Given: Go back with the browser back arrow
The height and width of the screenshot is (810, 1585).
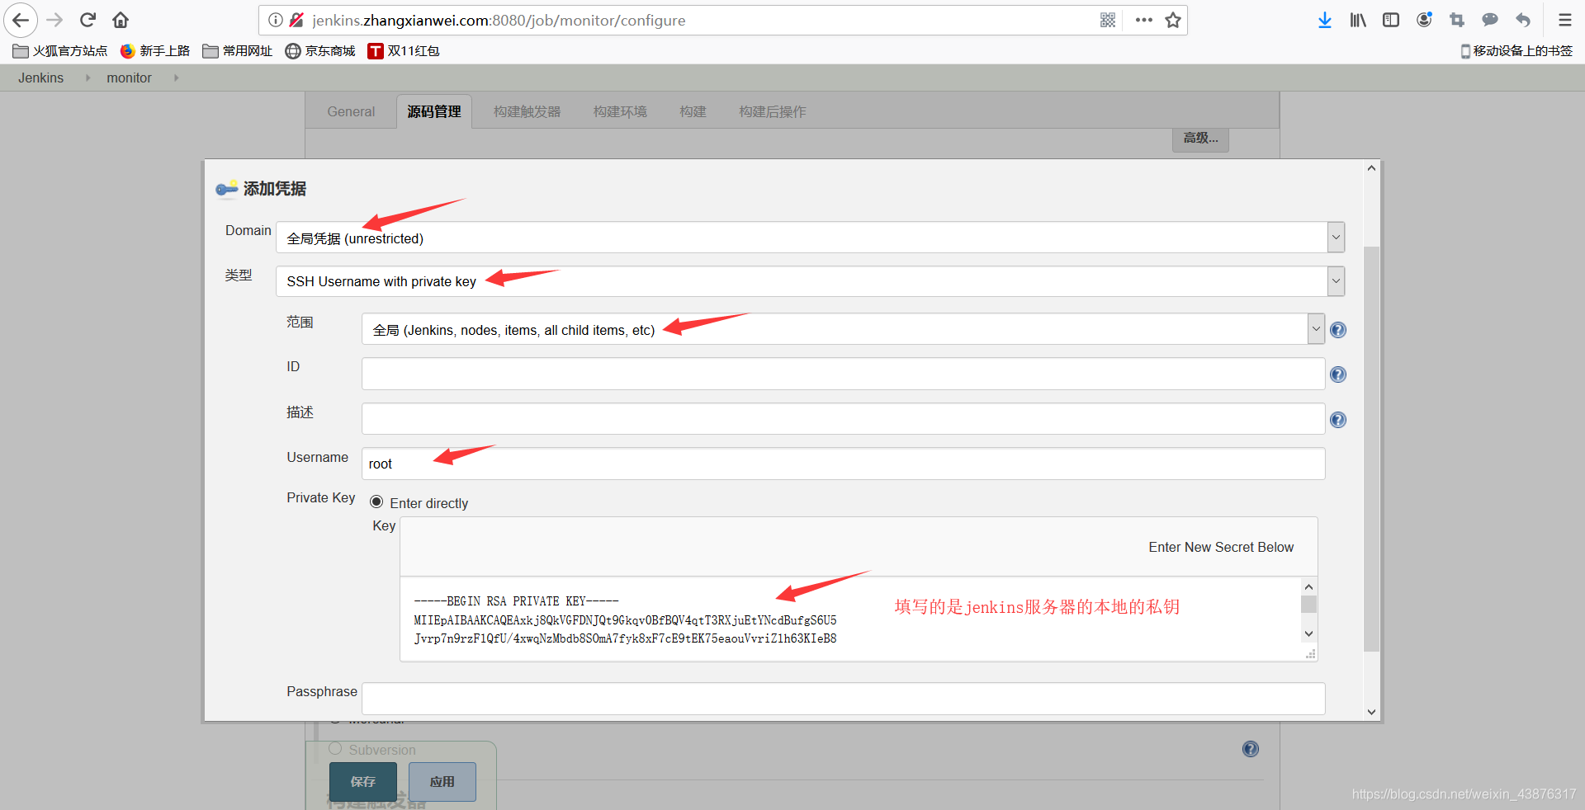Looking at the screenshot, I should pos(21,20).
